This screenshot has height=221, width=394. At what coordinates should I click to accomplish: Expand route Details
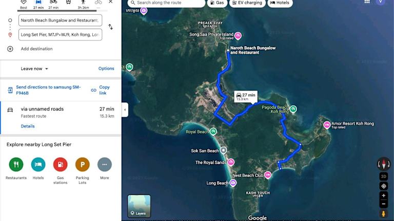click(x=28, y=126)
